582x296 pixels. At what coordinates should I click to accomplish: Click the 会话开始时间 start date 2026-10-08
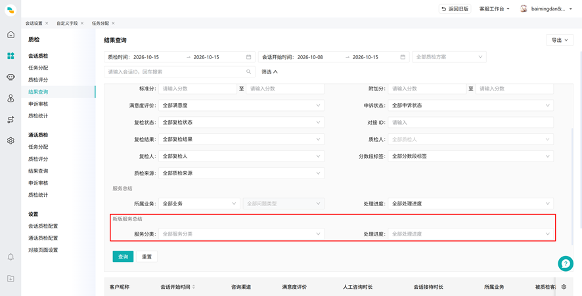(x=310, y=57)
